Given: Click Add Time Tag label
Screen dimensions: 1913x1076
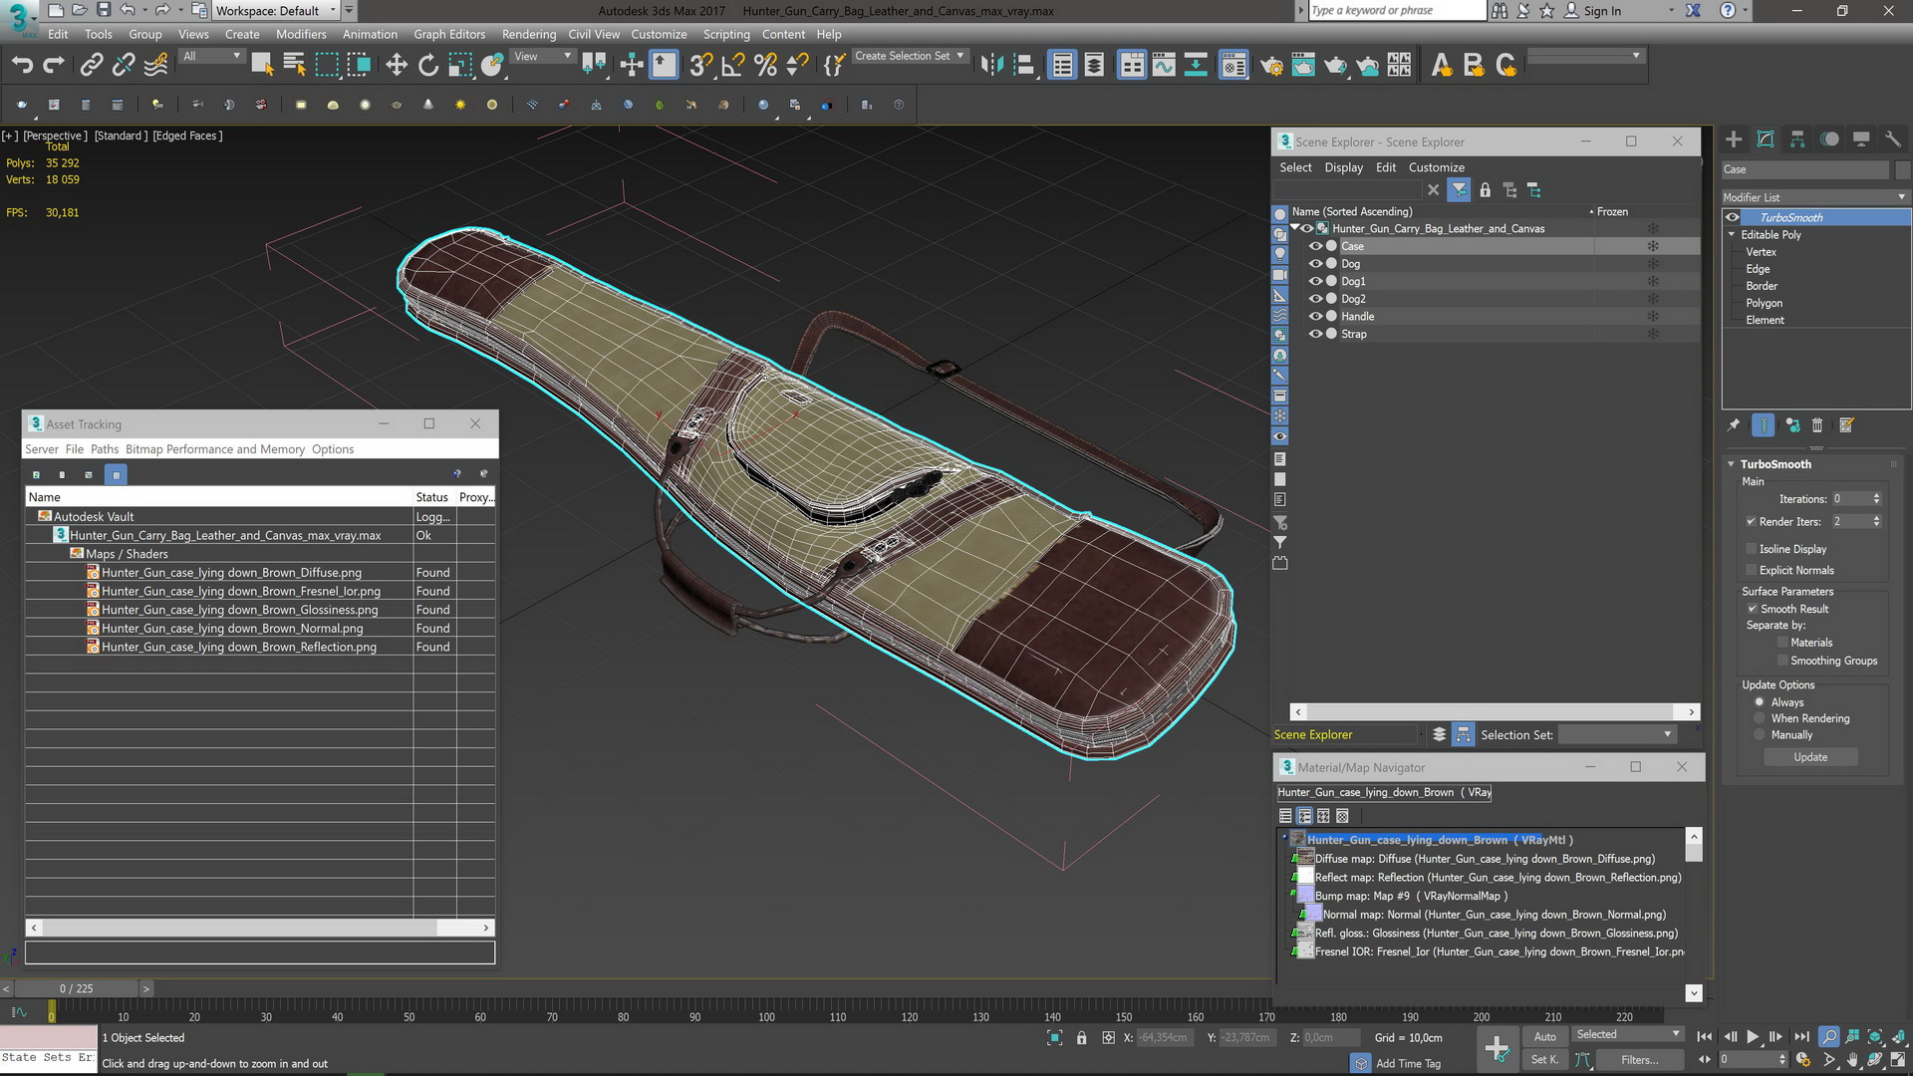Looking at the screenshot, I should coord(1408,1064).
